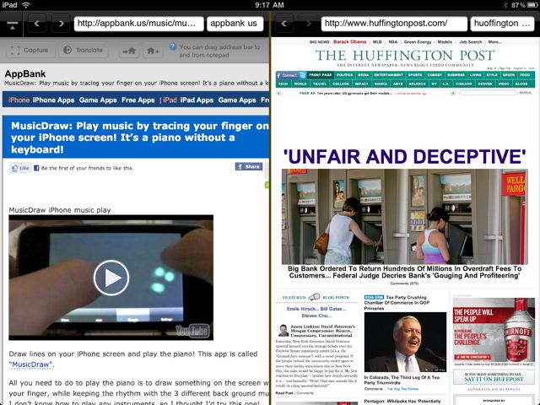Focus the appbank.us URL address field
540x405 pixels.
pyautogui.click(x=138, y=24)
